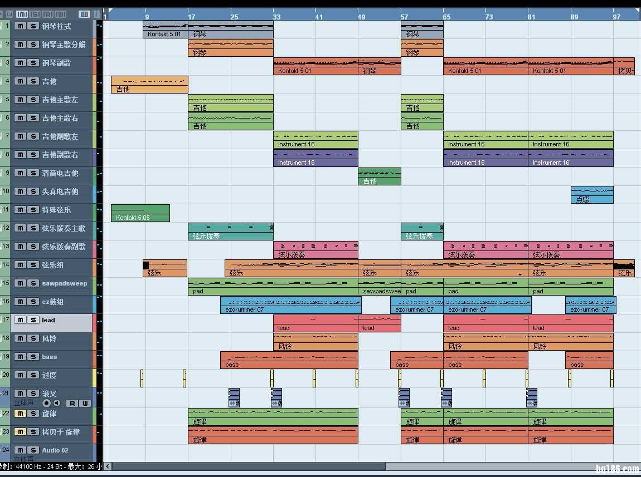The height and width of the screenshot is (477, 641).
Task: Click the track colors icon in header
Action: coord(84,14)
